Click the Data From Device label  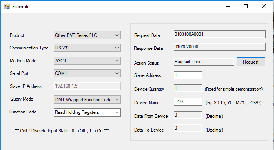click(x=151, y=116)
